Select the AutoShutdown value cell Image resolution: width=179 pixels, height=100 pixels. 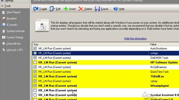point(159,49)
